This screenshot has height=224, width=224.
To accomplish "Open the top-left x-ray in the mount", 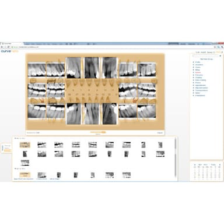I will (37, 69).
